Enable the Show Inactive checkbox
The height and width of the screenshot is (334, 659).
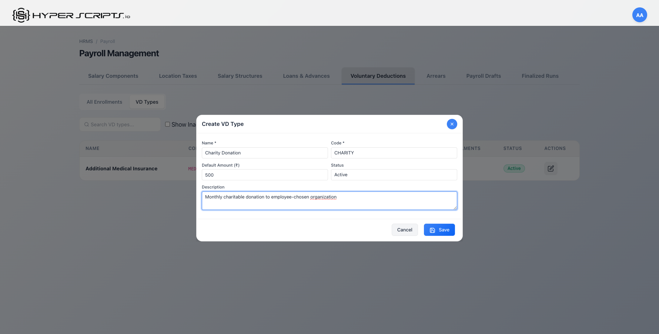167,124
